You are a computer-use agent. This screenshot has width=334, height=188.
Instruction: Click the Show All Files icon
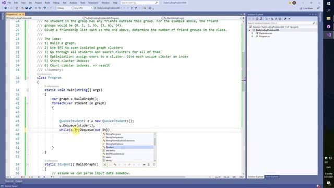pos(280,19)
